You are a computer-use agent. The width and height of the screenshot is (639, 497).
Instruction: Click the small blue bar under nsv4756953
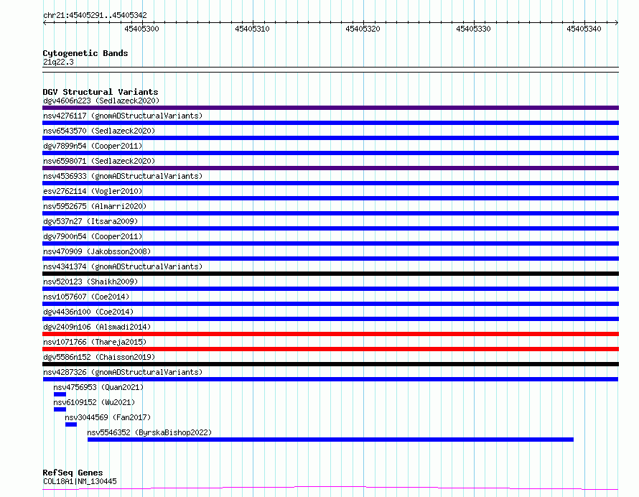[x=60, y=394]
